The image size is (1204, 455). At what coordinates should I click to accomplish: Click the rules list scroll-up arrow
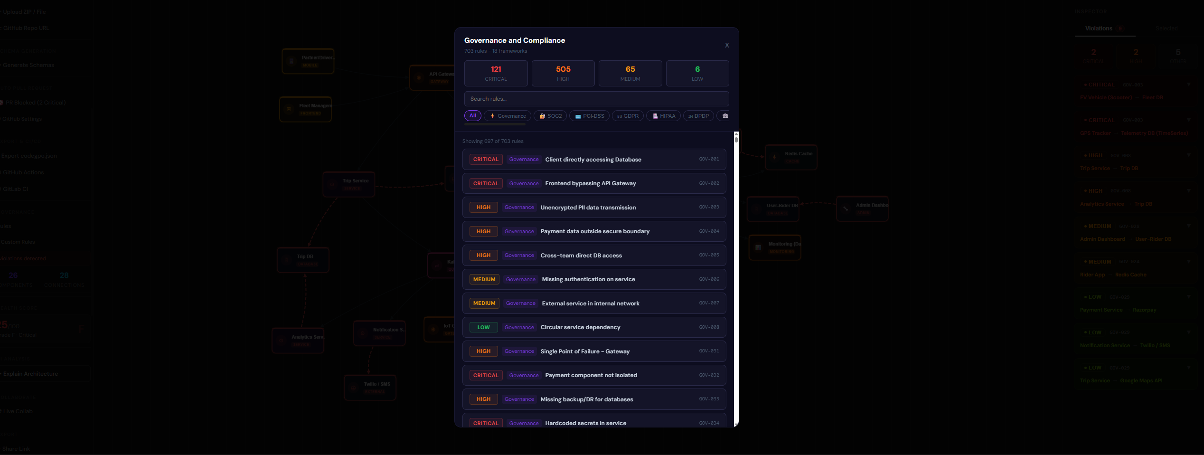[736, 134]
